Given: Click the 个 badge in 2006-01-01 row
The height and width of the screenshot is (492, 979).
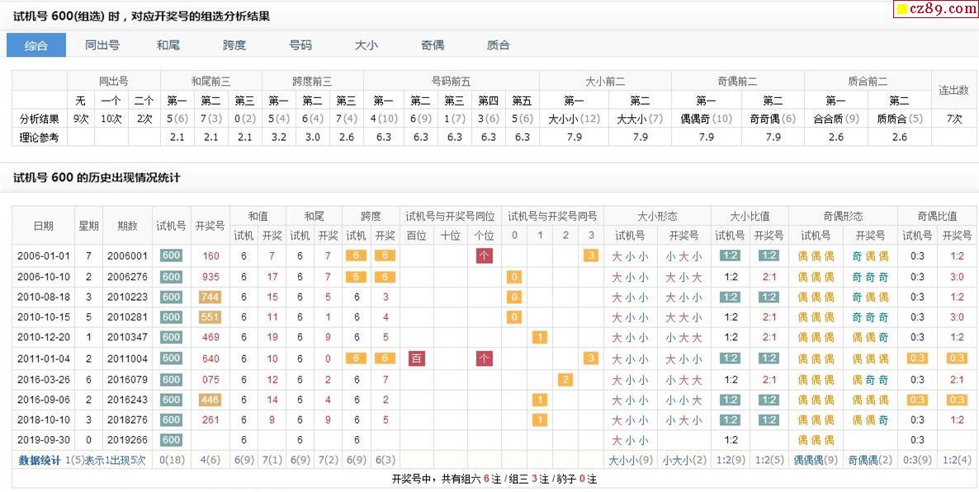Looking at the screenshot, I should pyautogui.click(x=485, y=255).
